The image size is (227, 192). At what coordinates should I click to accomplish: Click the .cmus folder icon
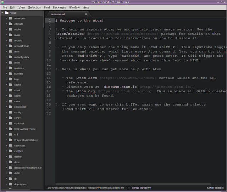tap(11, 101)
